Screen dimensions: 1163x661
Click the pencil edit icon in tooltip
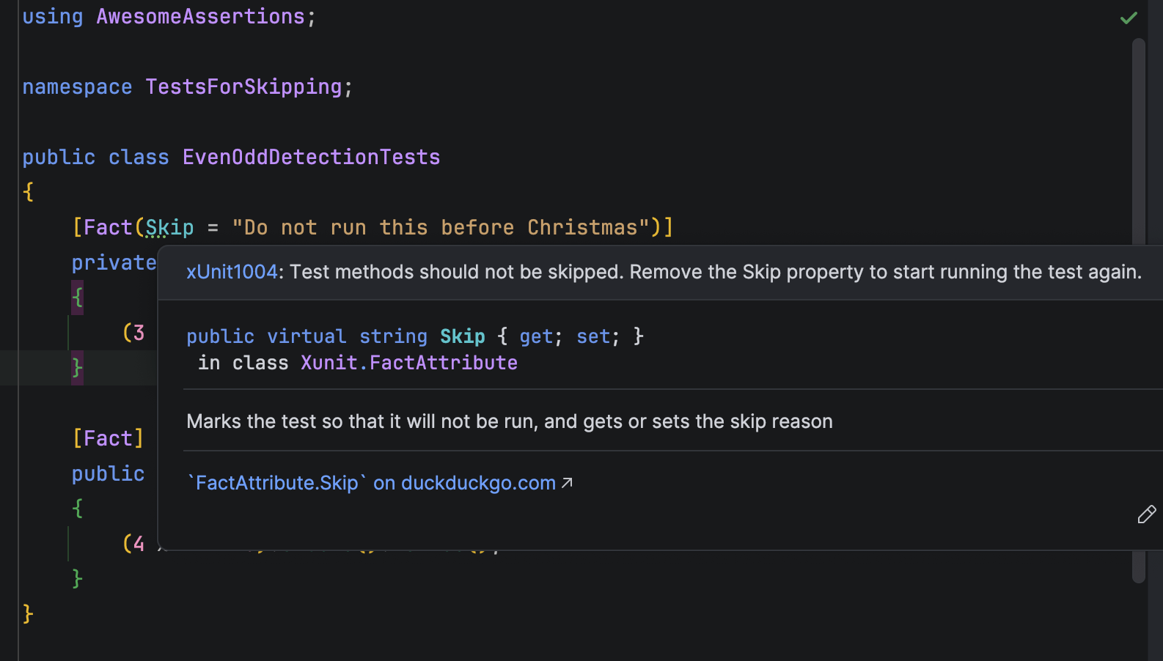coord(1147,514)
